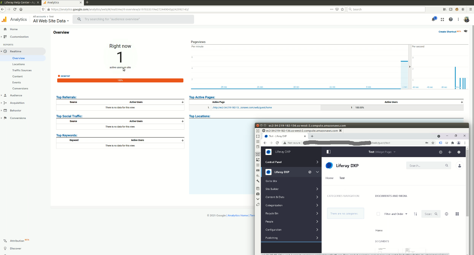Go to Firefox home page button

click(21, 9)
